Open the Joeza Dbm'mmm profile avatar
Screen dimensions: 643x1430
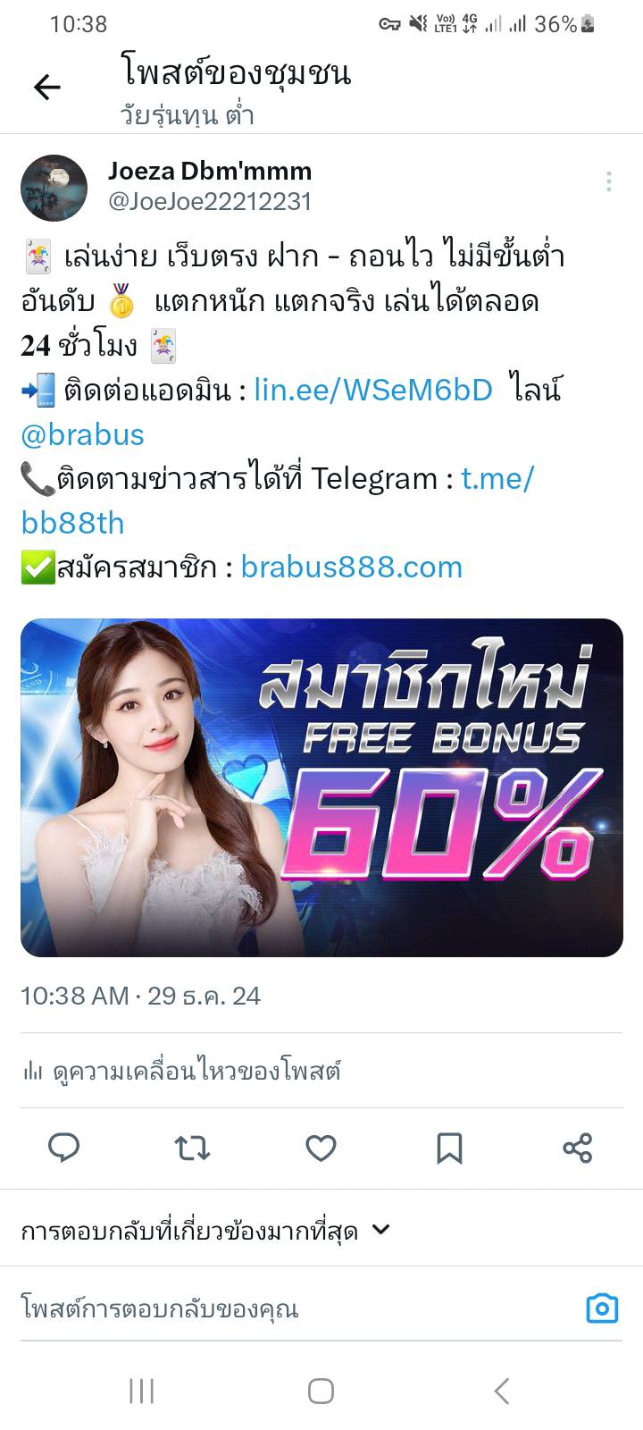pos(54,188)
